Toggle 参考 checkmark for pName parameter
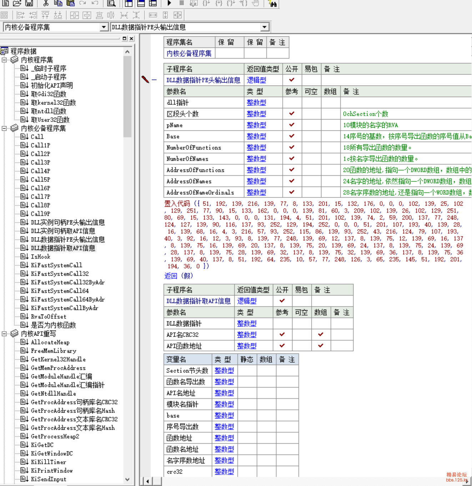Screen dimensions: 472x486 click(292, 125)
